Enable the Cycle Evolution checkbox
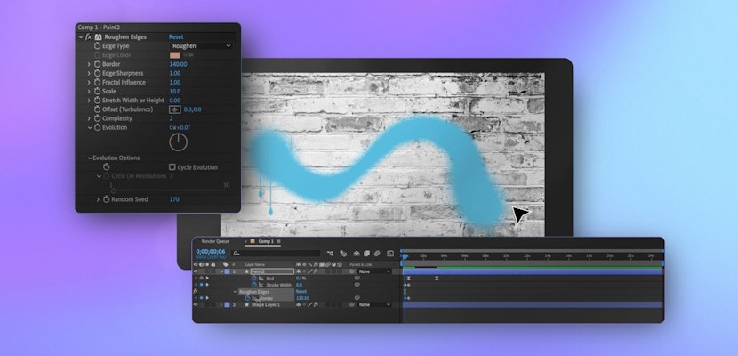This screenshot has height=356, width=738. (x=172, y=167)
